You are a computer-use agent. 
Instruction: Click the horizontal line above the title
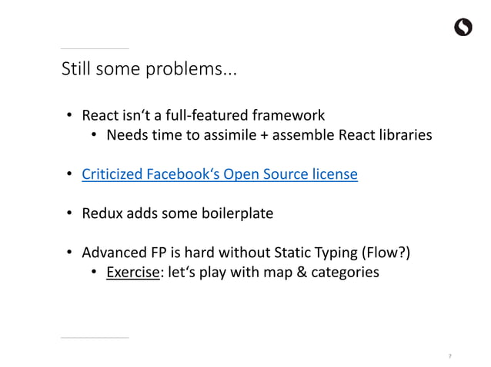click(x=95, y=48)
